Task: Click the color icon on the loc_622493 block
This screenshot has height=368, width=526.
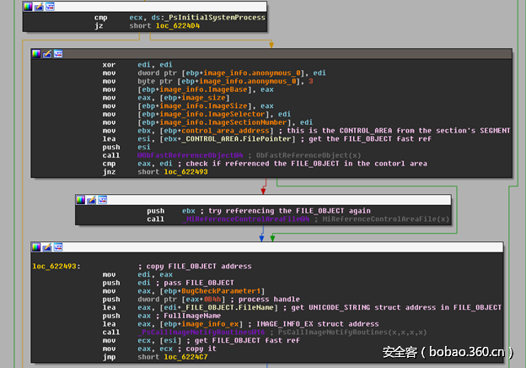Action: tap(36, 247)
